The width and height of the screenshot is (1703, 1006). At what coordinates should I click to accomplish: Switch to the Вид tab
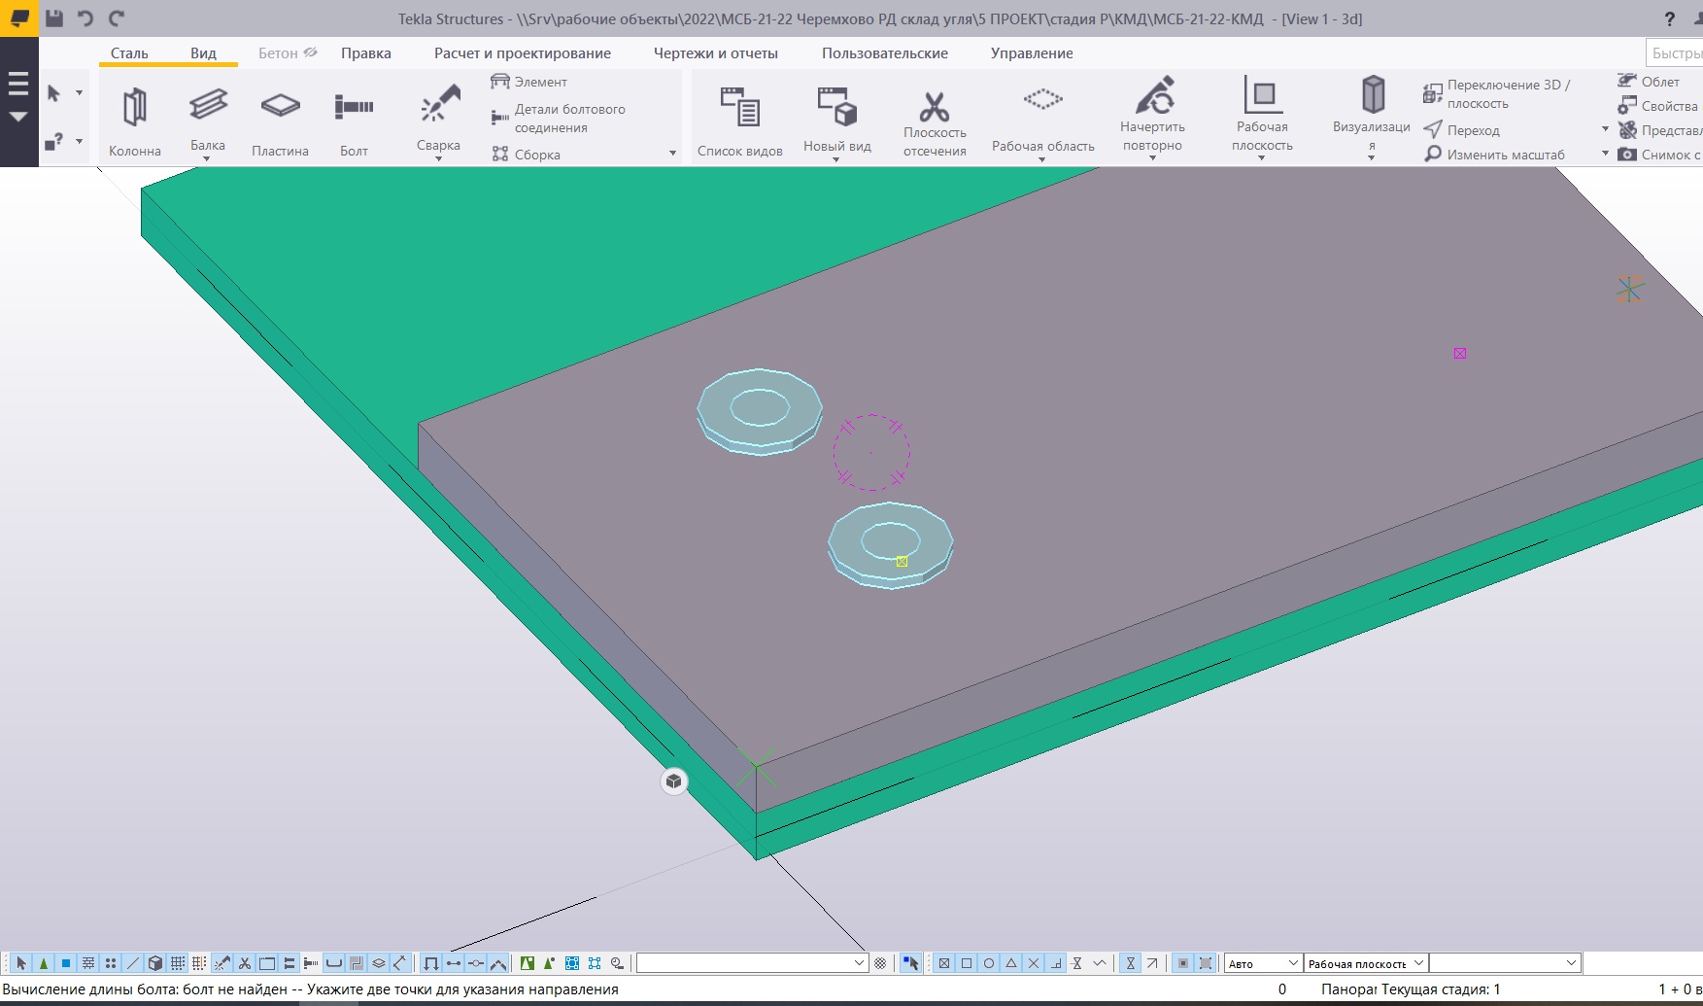[203, 53]
